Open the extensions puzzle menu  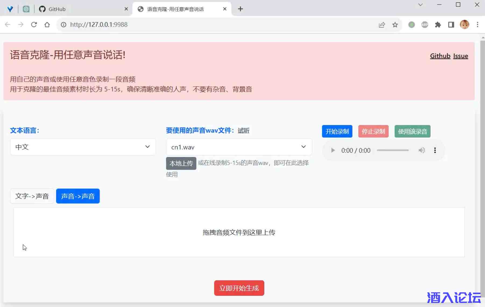pos(438,25)
